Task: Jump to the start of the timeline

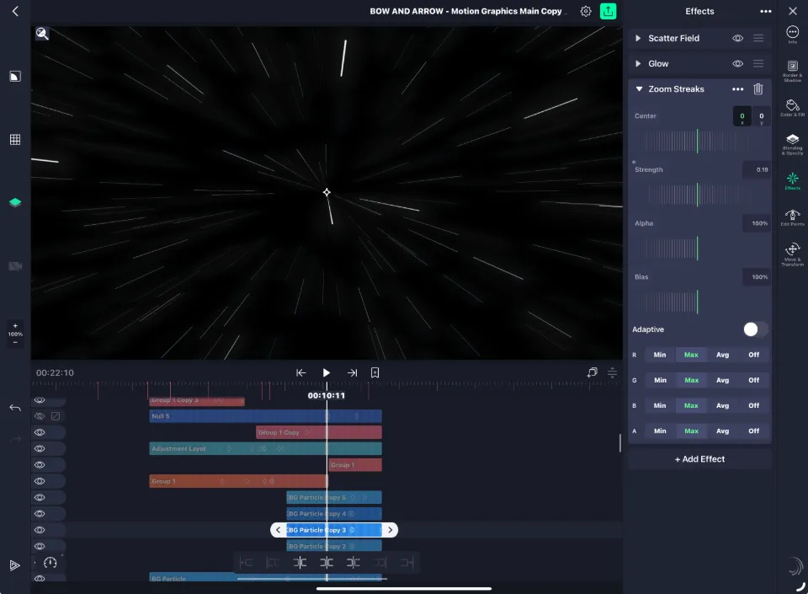Action: click(301, 372)
